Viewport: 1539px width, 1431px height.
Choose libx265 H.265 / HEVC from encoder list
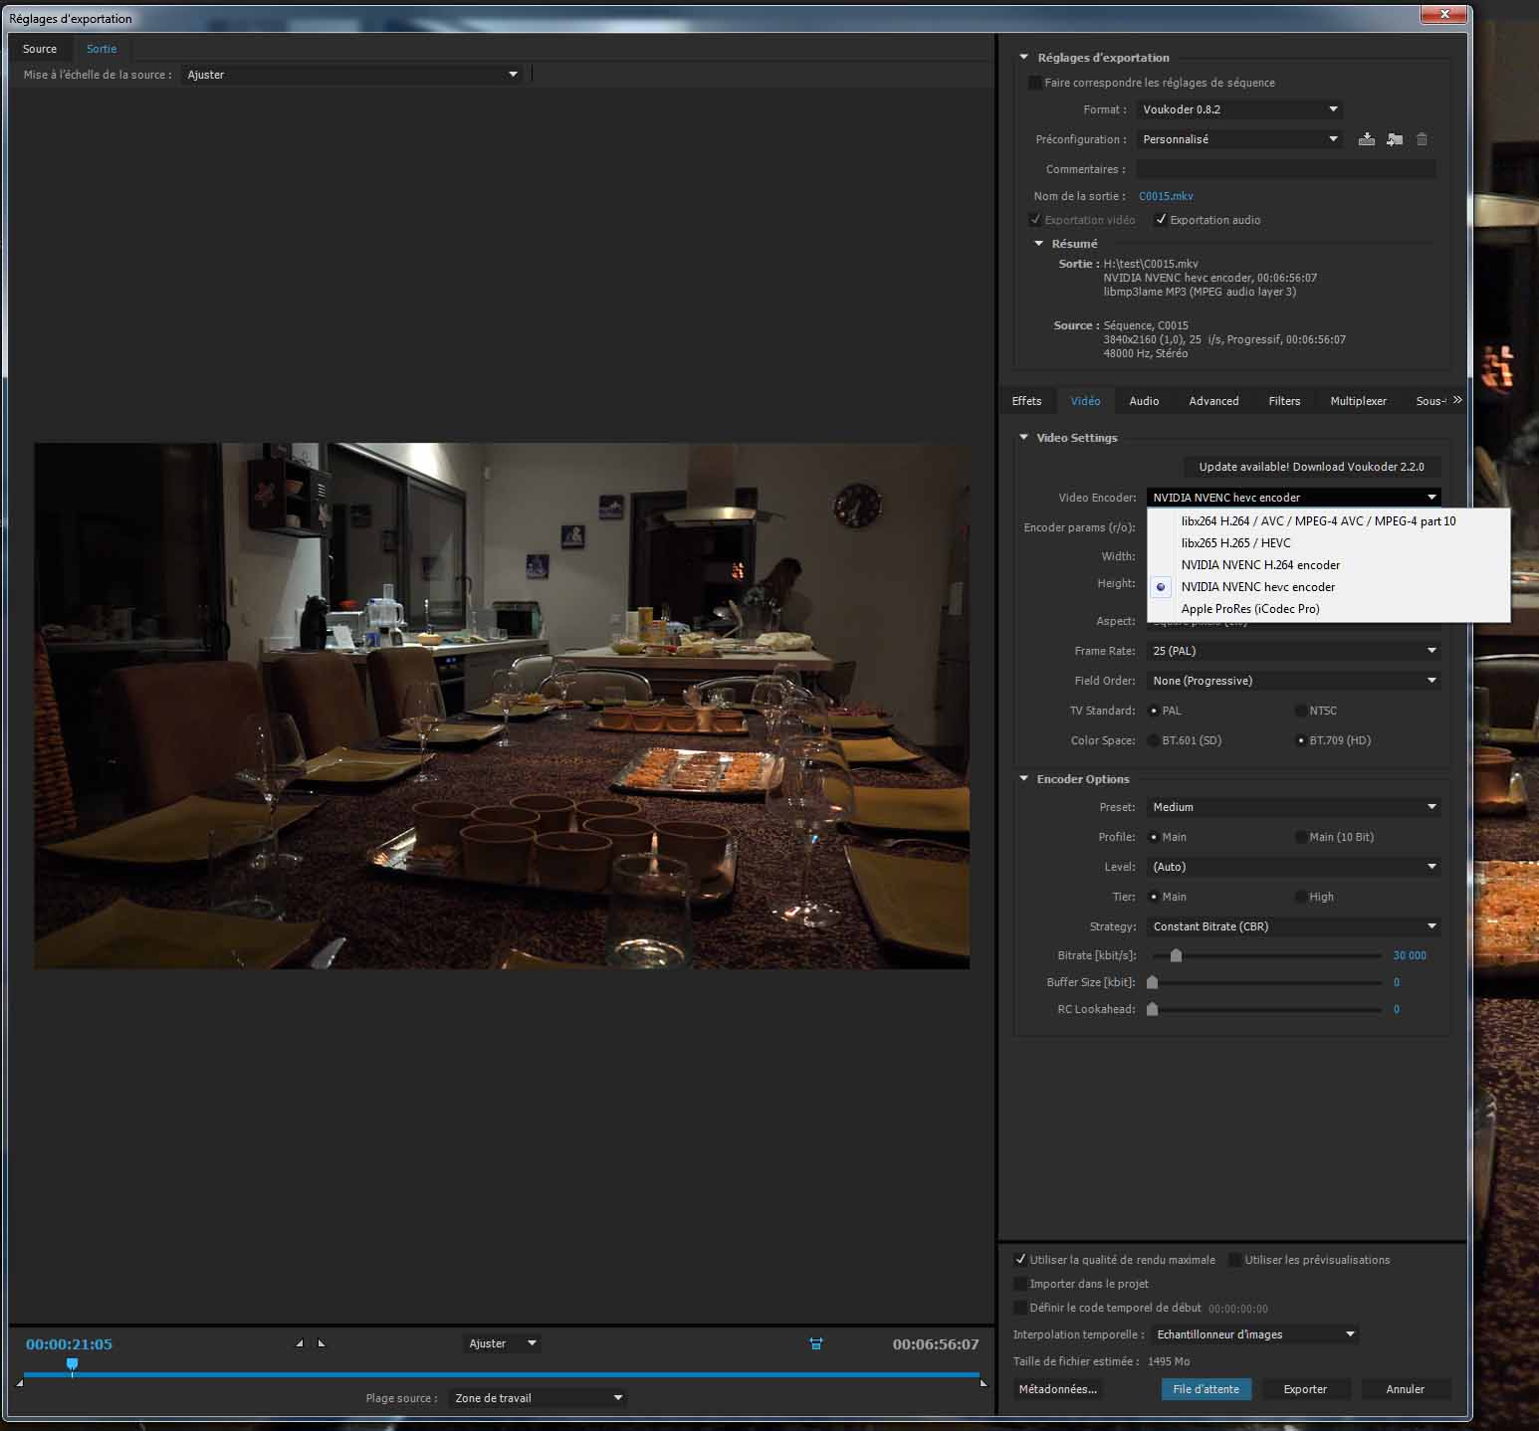coord(1235,543)
